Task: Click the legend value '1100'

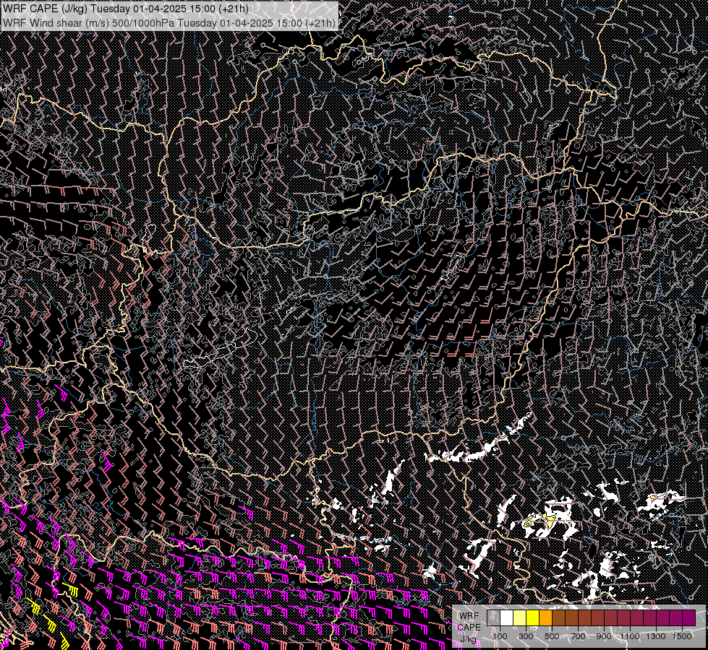Action: tap(630, 636)
